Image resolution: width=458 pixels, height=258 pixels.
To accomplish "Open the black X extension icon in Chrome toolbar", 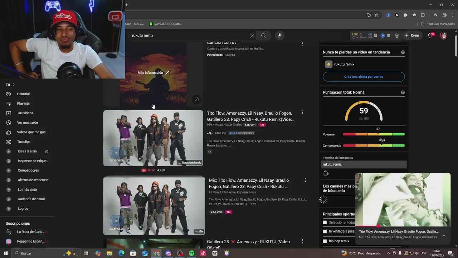I will [x=397, y=15].
